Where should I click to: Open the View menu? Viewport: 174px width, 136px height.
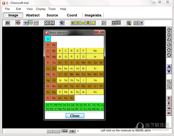tap(30, 9)
